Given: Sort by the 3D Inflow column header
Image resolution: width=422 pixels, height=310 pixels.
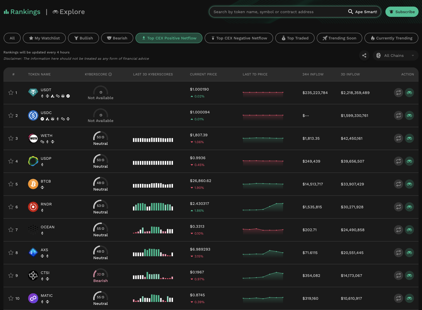Looking at the screenshot, I should point(350,74).
